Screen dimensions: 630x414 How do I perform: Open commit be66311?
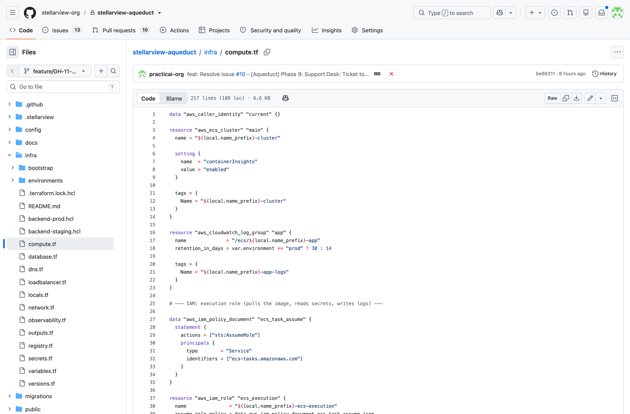pos(545,74)
